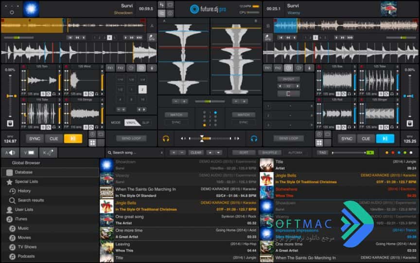Open User Lists
The height and width of the screenshot is (263, 420).
24,209
